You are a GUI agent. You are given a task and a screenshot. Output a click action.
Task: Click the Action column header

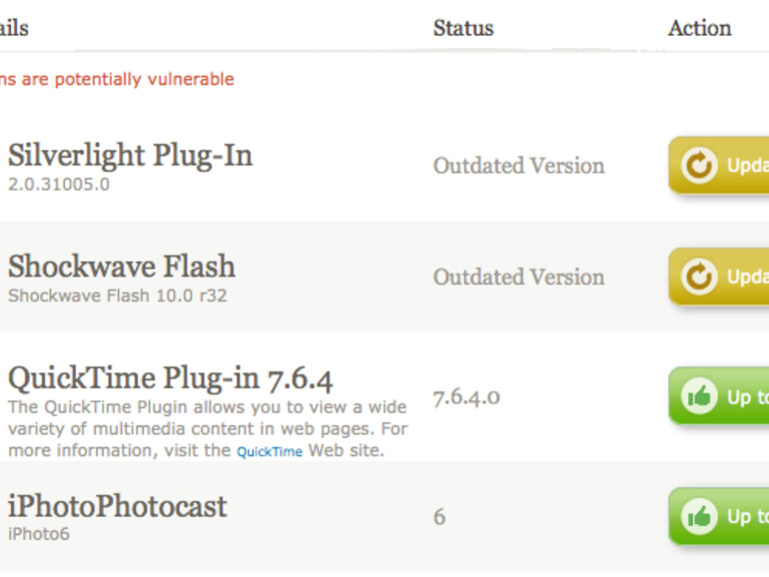click(x=699, y=28)
